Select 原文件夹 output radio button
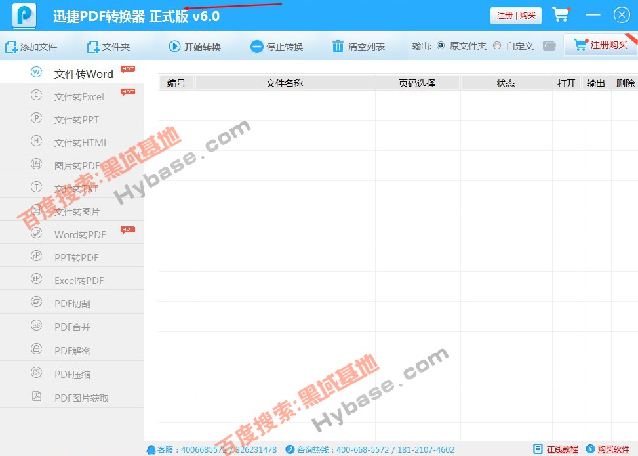Image resolution: width=638 pixels, height=456 pixels. 440,46
